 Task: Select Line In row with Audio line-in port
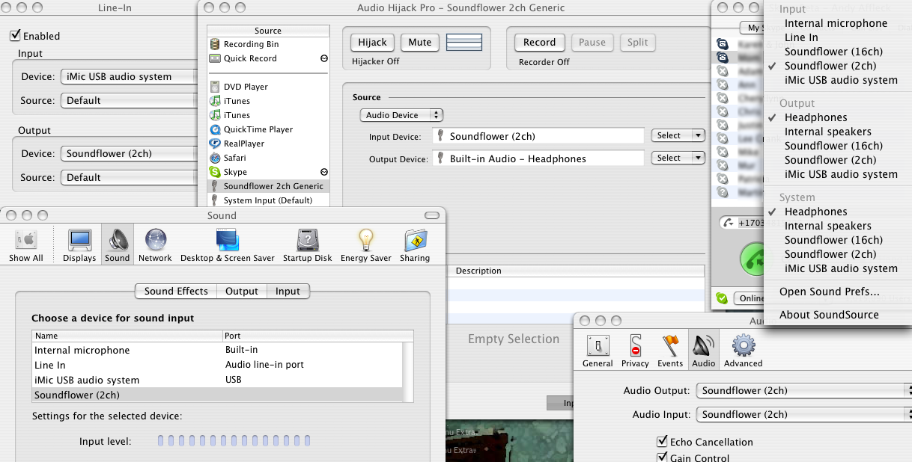[x=217, y=365]
